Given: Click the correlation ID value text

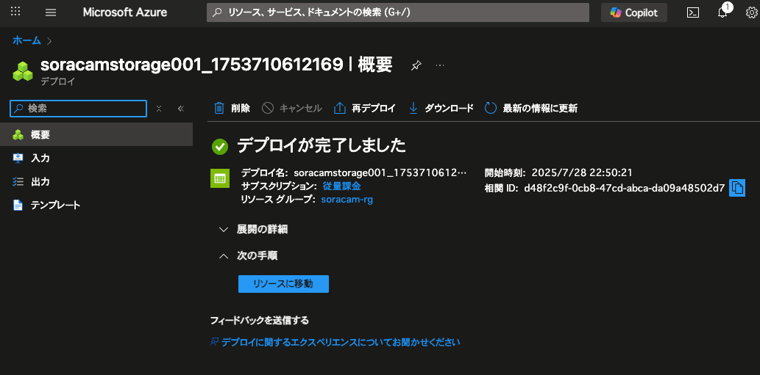Looking at the screenshot, I should [x=625, y=188].
